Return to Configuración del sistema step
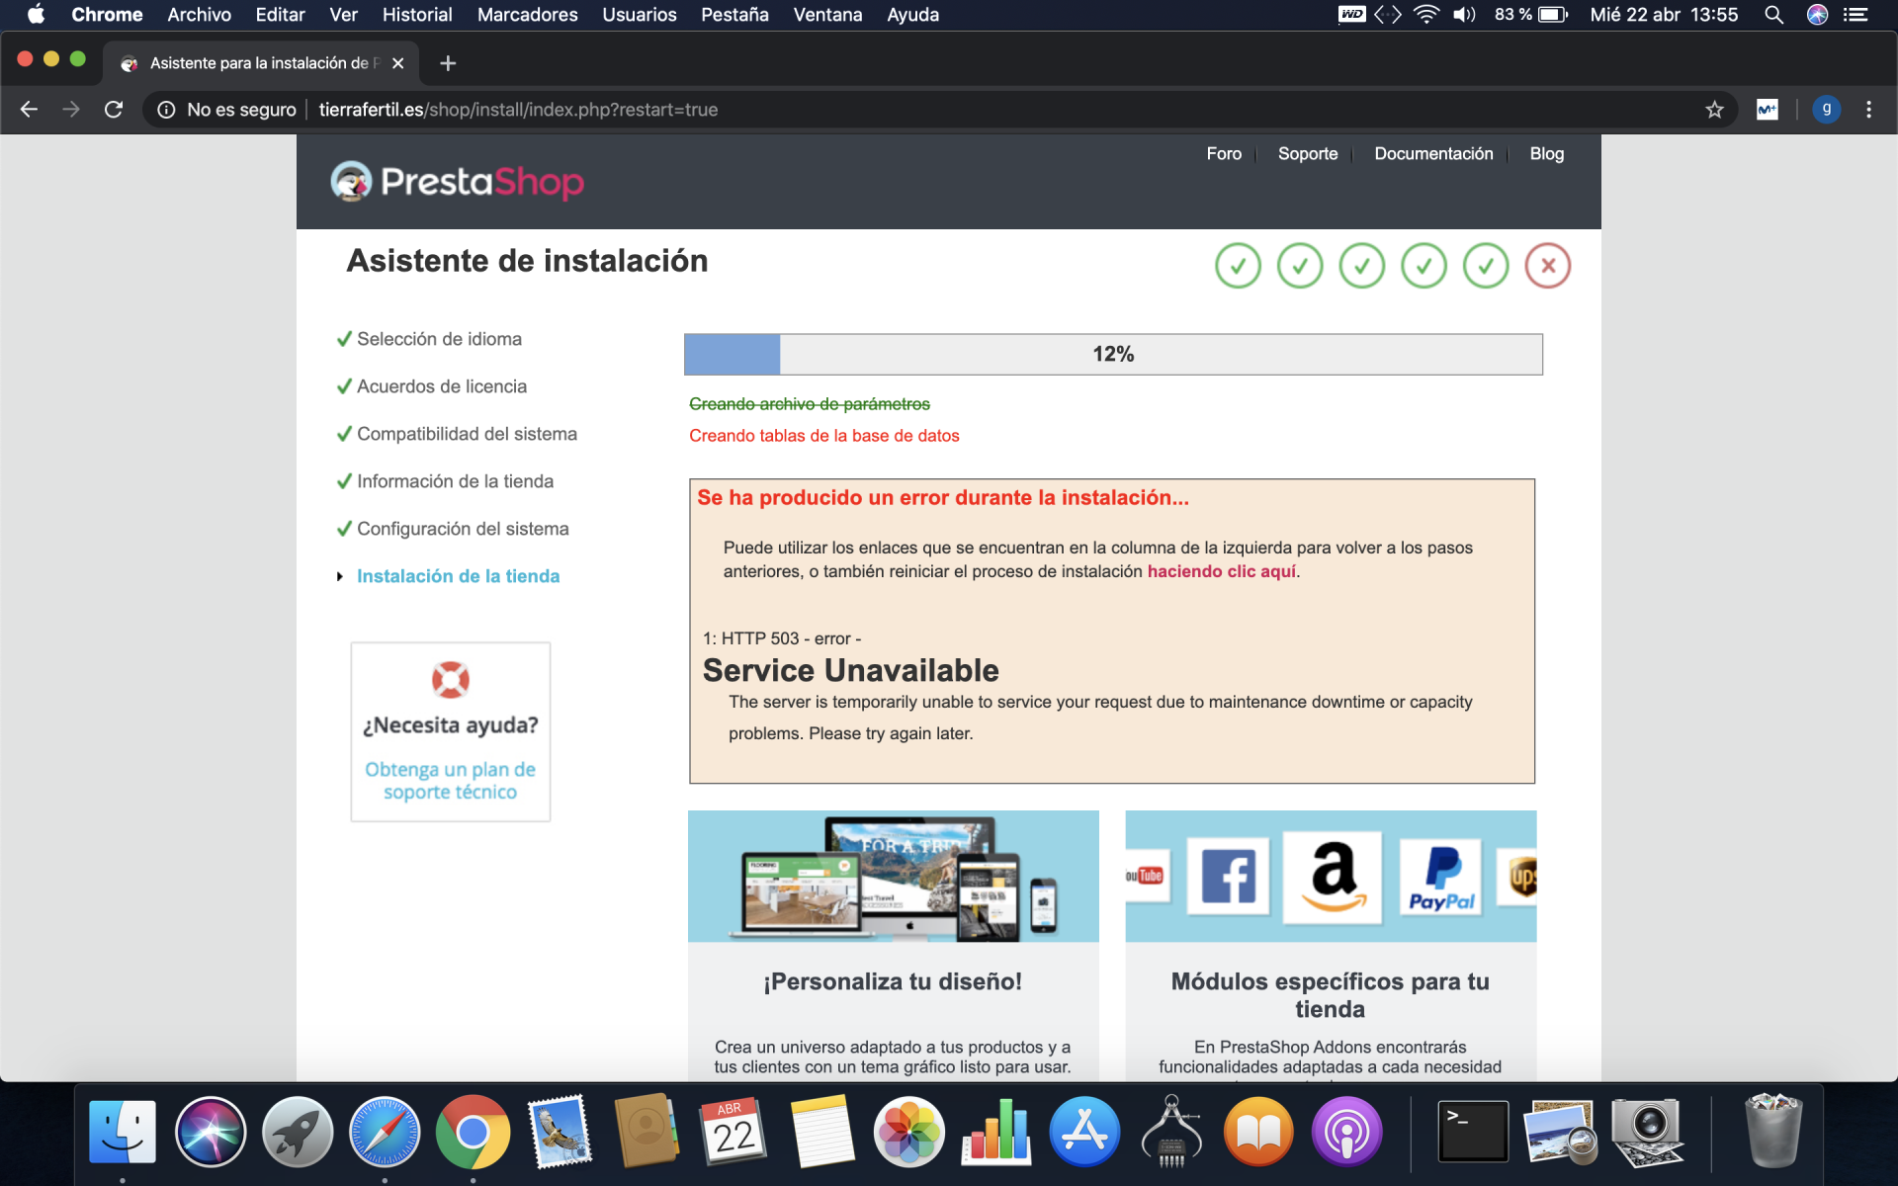The height and width of the screenshot is (1186, 1898). pyautogui.click(x=463, y=529)
